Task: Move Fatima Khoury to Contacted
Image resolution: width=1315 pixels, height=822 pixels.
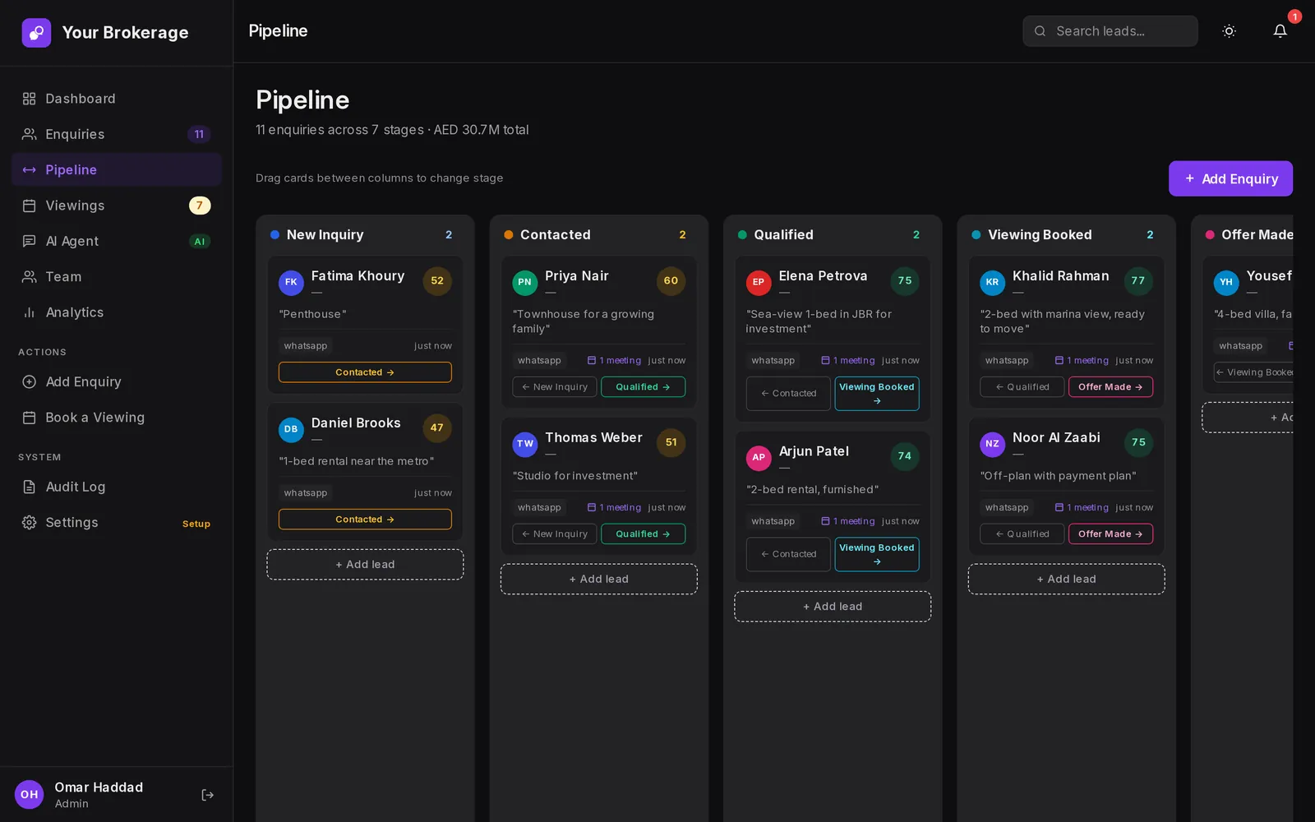Action: coord(365,372)
